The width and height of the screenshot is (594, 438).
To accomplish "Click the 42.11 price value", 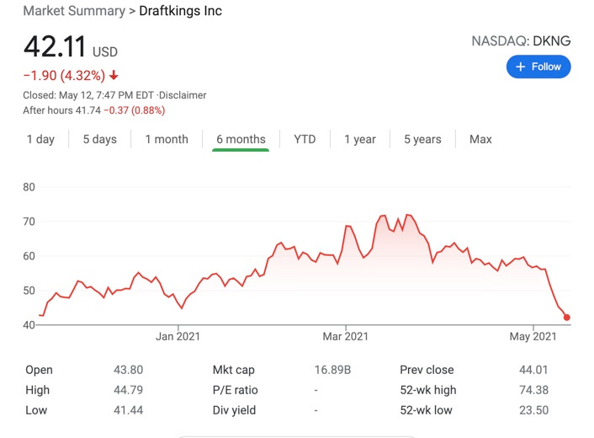I will [55, 46].
